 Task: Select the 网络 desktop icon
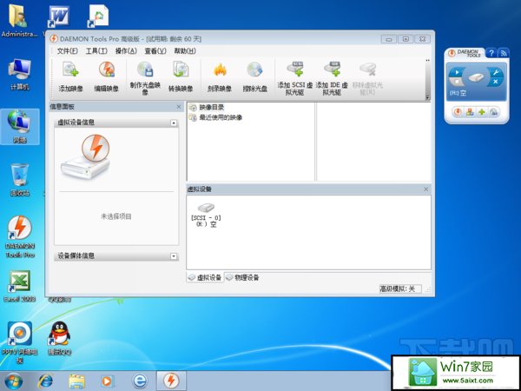tap(20, 126)
